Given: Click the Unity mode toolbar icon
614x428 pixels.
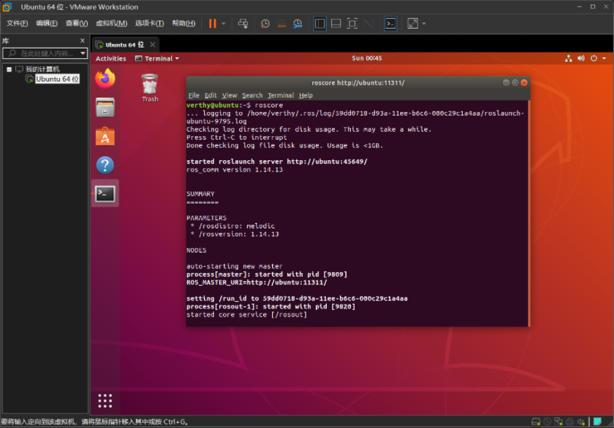Looking at the screenshot, I should [x=368, y=23].
